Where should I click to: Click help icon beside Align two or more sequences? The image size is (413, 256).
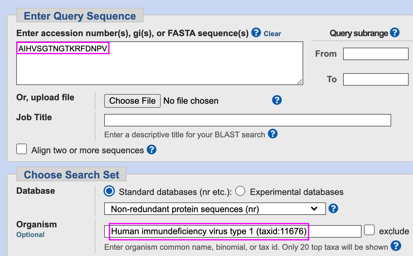click(151, 150)
